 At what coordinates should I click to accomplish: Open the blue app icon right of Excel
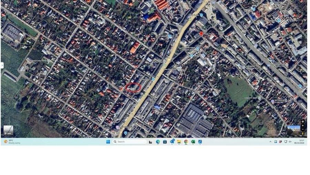[x=200, y=142]
